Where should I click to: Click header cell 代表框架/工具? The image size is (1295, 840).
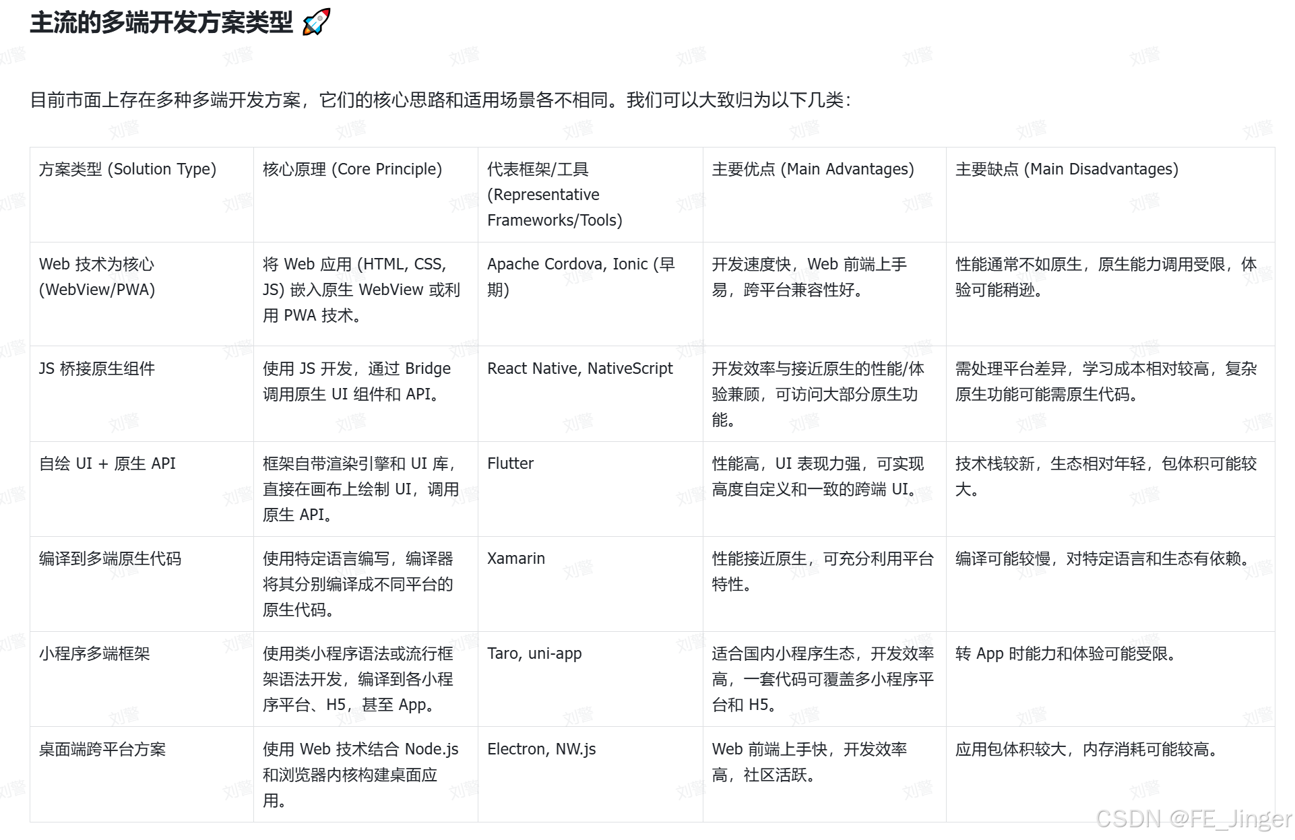[x=590, y=195]
